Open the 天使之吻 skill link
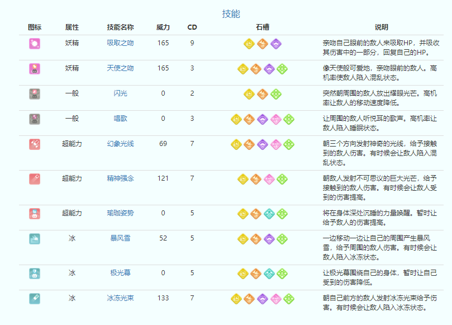Viewport: 452px width, 325px height. pyautogui.click(x=120, y=68)
